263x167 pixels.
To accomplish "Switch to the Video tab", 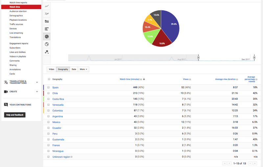I will 52,69.
